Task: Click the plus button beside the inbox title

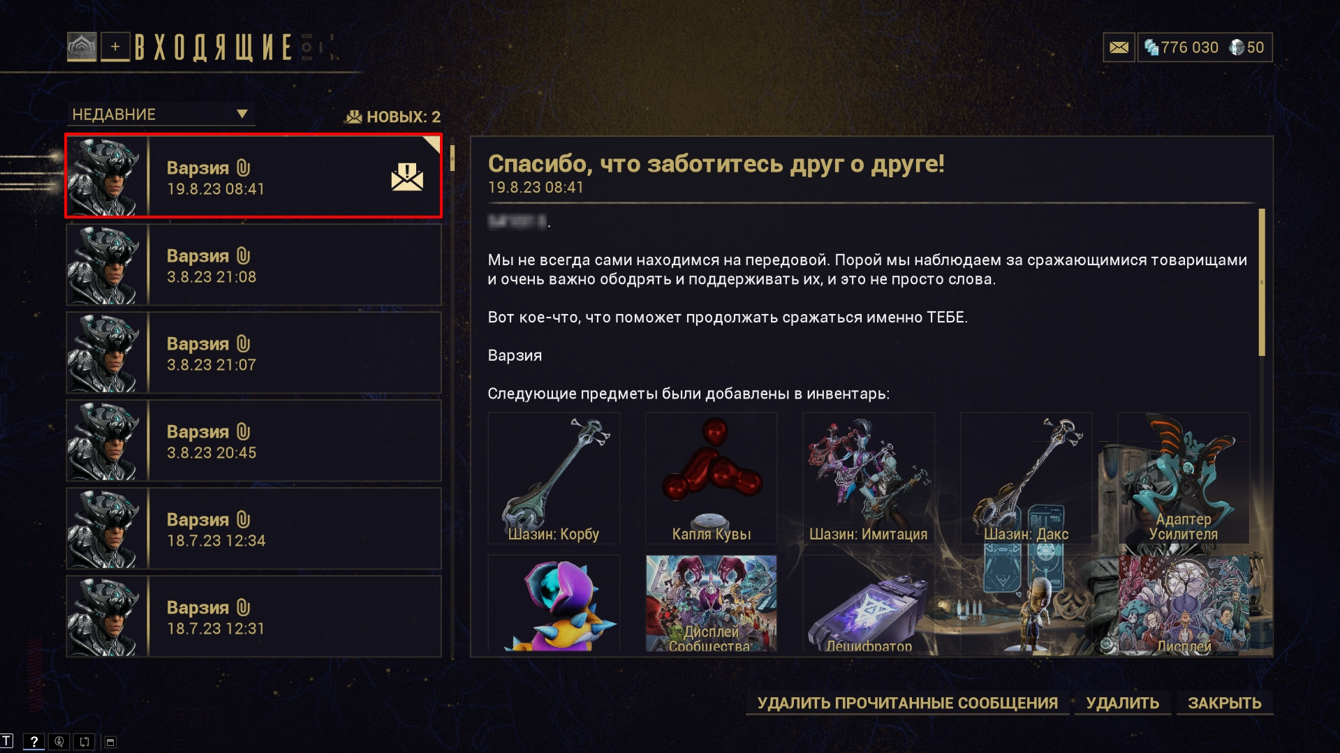Action: 115,47
